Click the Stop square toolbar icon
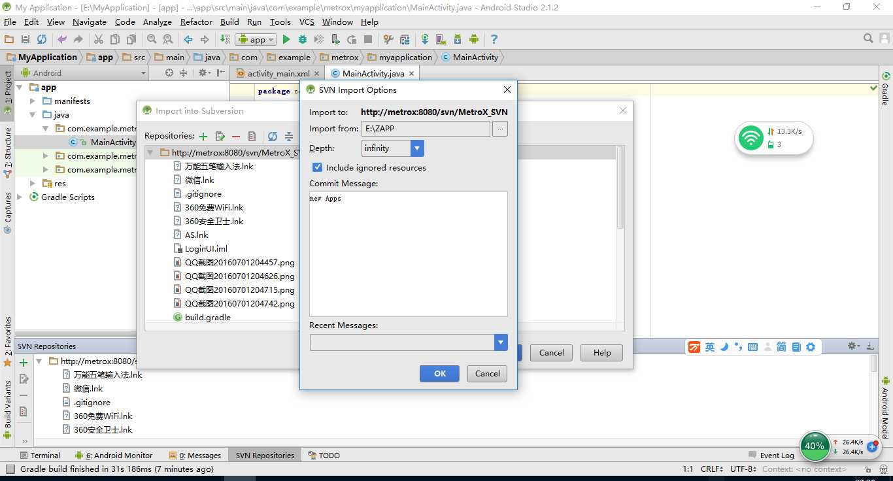Screen dimensions: 893x481 click(x=368, y=39)
